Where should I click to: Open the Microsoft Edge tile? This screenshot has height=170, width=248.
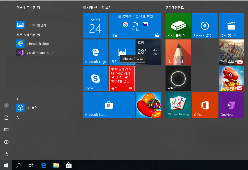click(96, 52)
